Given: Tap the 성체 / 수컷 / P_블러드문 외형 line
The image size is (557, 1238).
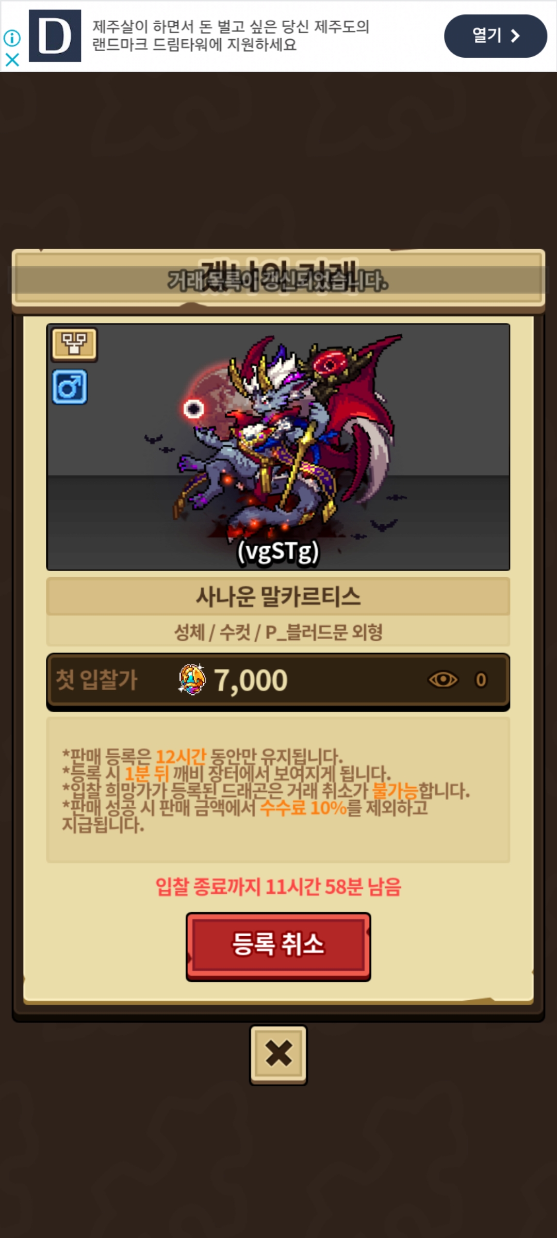Looking at the screenshot, I should coord(278,632).
